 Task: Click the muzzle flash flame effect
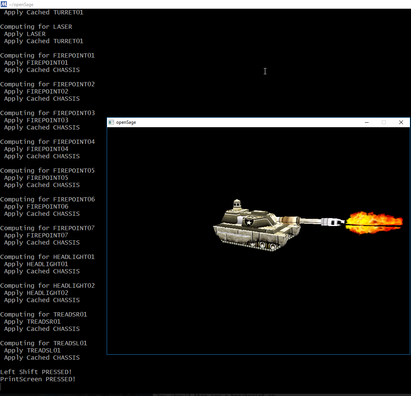tap(374, 223)
